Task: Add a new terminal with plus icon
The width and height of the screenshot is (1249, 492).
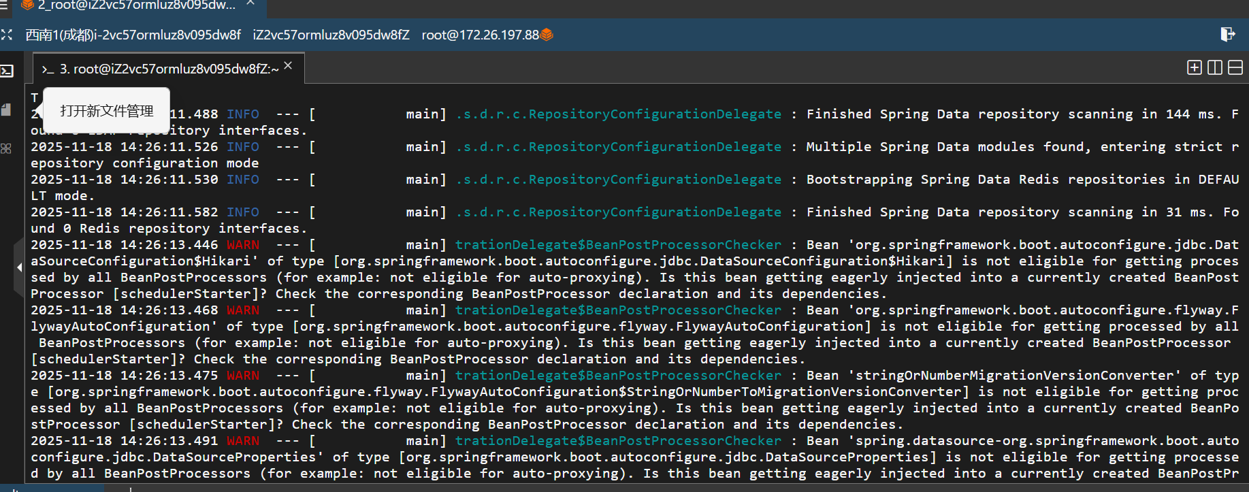Action: tap(1194, 67)
